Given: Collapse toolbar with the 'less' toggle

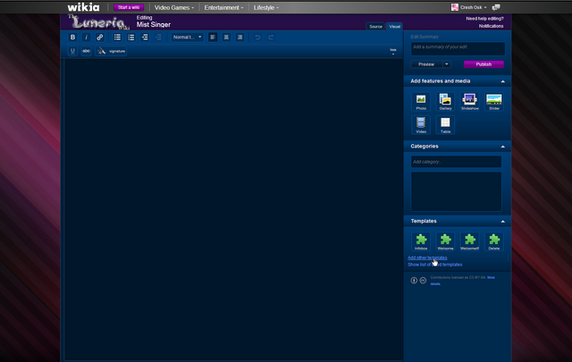Looking at the screenshot, I should click(x=393, y=51).
